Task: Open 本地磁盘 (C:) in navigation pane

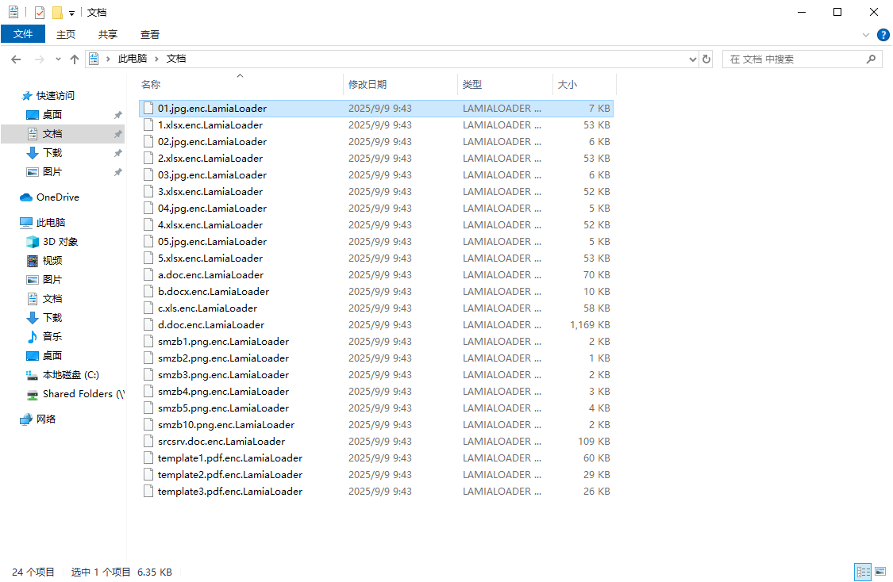Action: coord(71,375)
